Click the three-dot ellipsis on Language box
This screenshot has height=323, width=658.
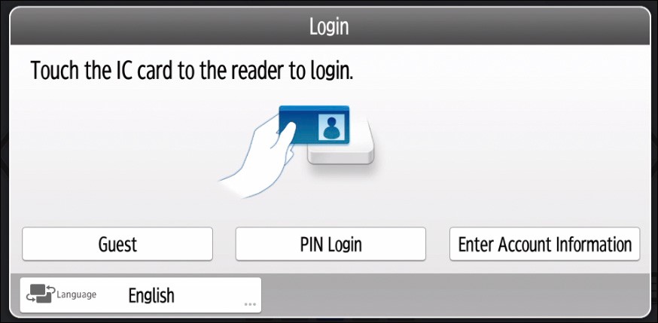click(x=250, y=304)
